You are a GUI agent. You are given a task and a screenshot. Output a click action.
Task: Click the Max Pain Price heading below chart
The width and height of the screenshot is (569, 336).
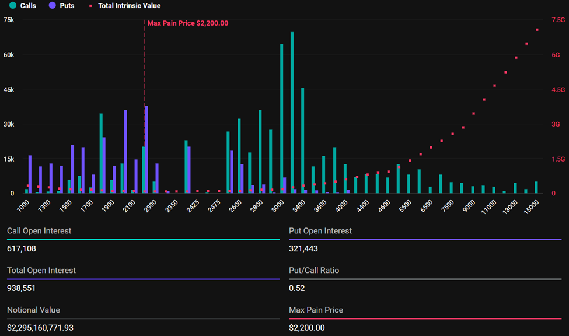[316, 310]
